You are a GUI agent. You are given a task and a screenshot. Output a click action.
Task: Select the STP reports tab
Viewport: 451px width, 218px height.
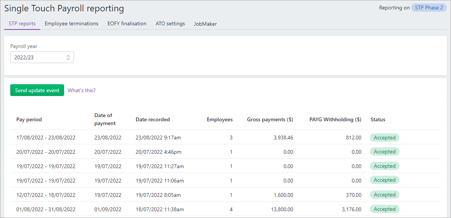point(22,23)
